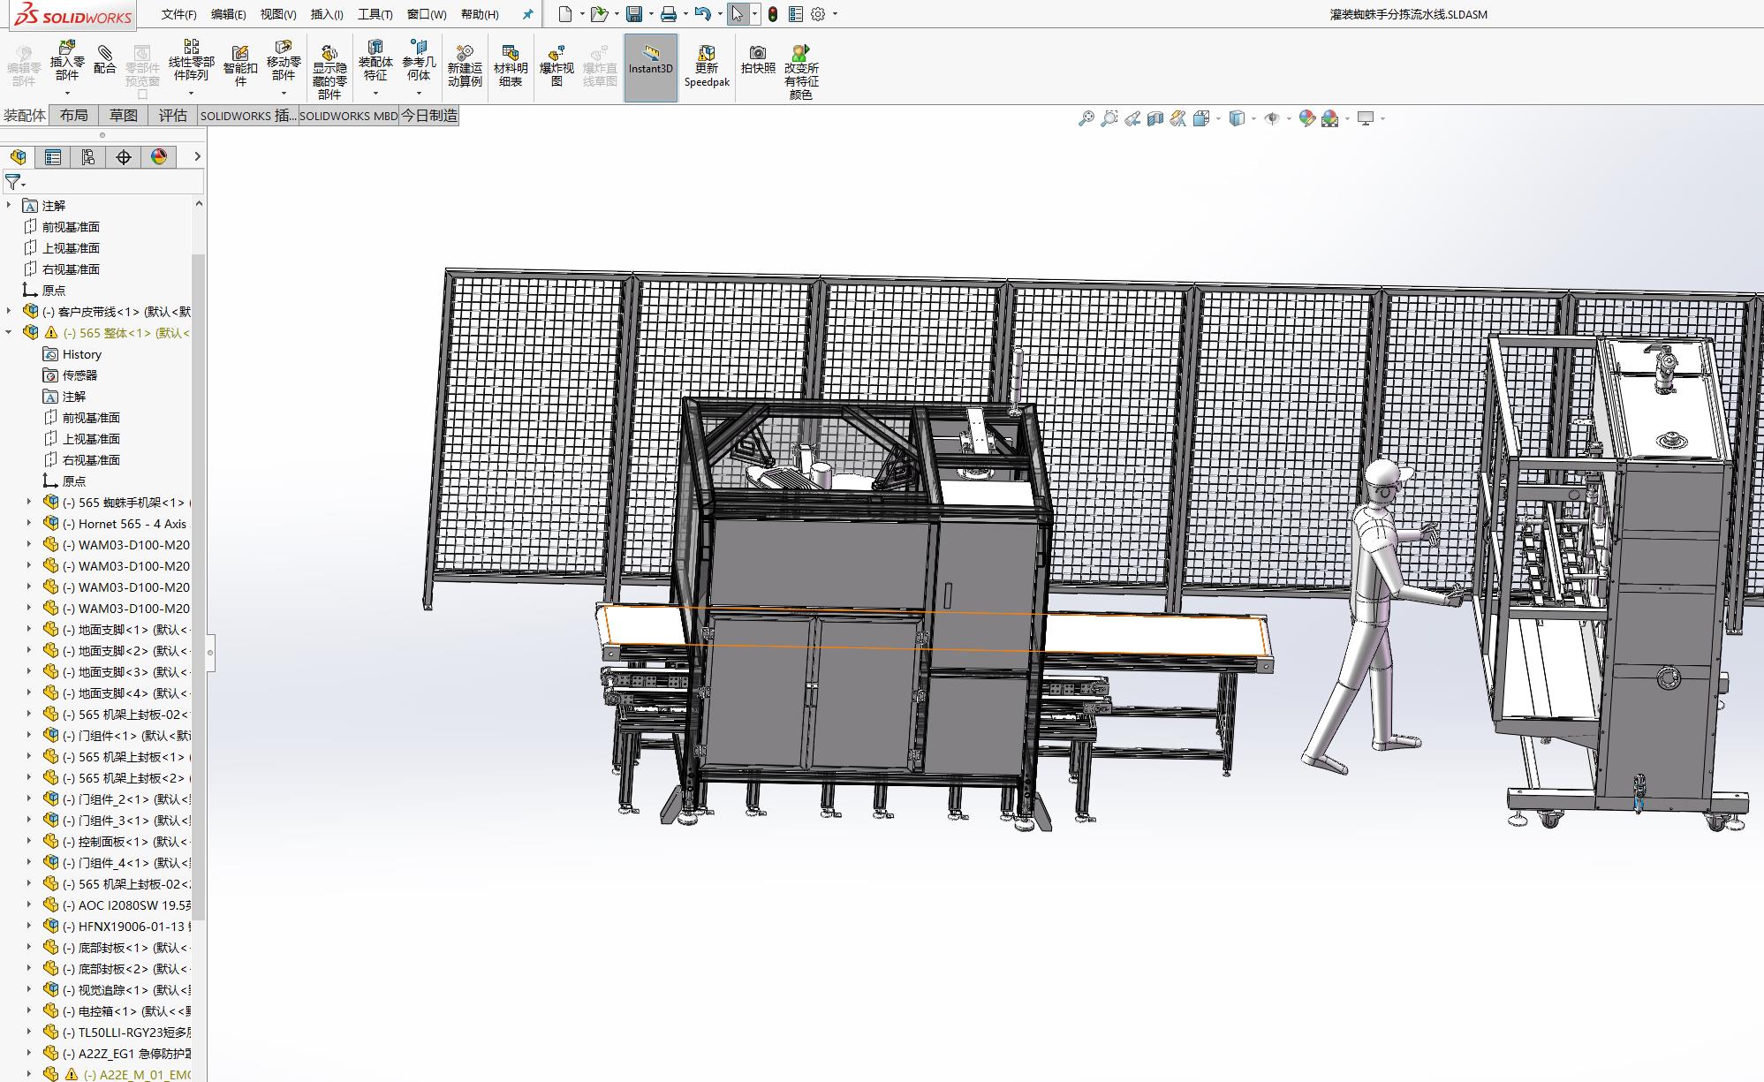Click the Take Snapshot (拍快照) camera icon
This screenshot has height=1082, width=1764.
coord(758,59)
